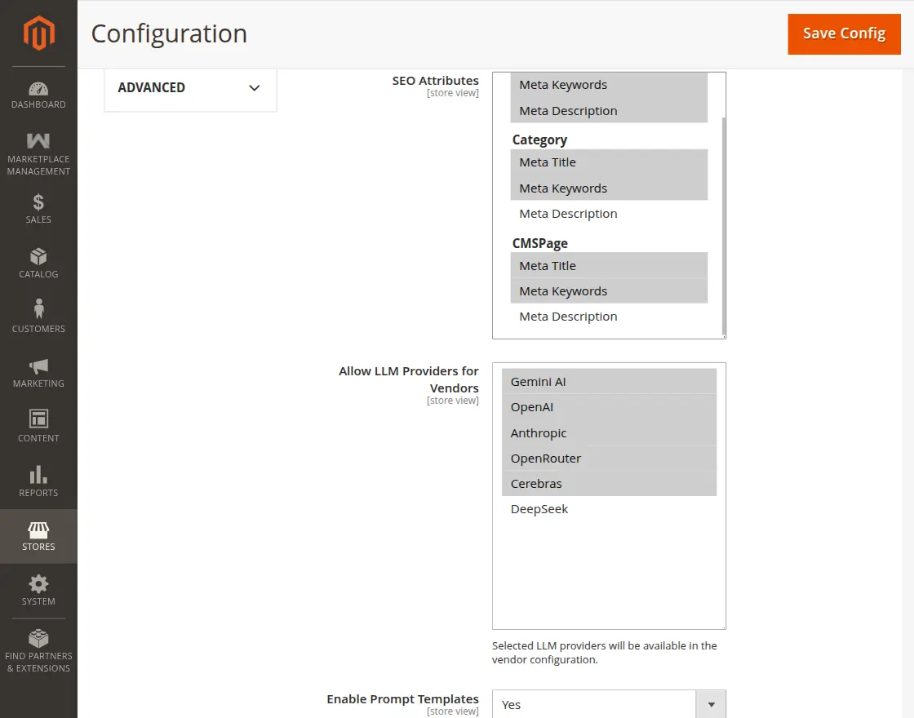Open the Customers person icon
Screen dimensions: 914x718
click(x=38, y=309)
